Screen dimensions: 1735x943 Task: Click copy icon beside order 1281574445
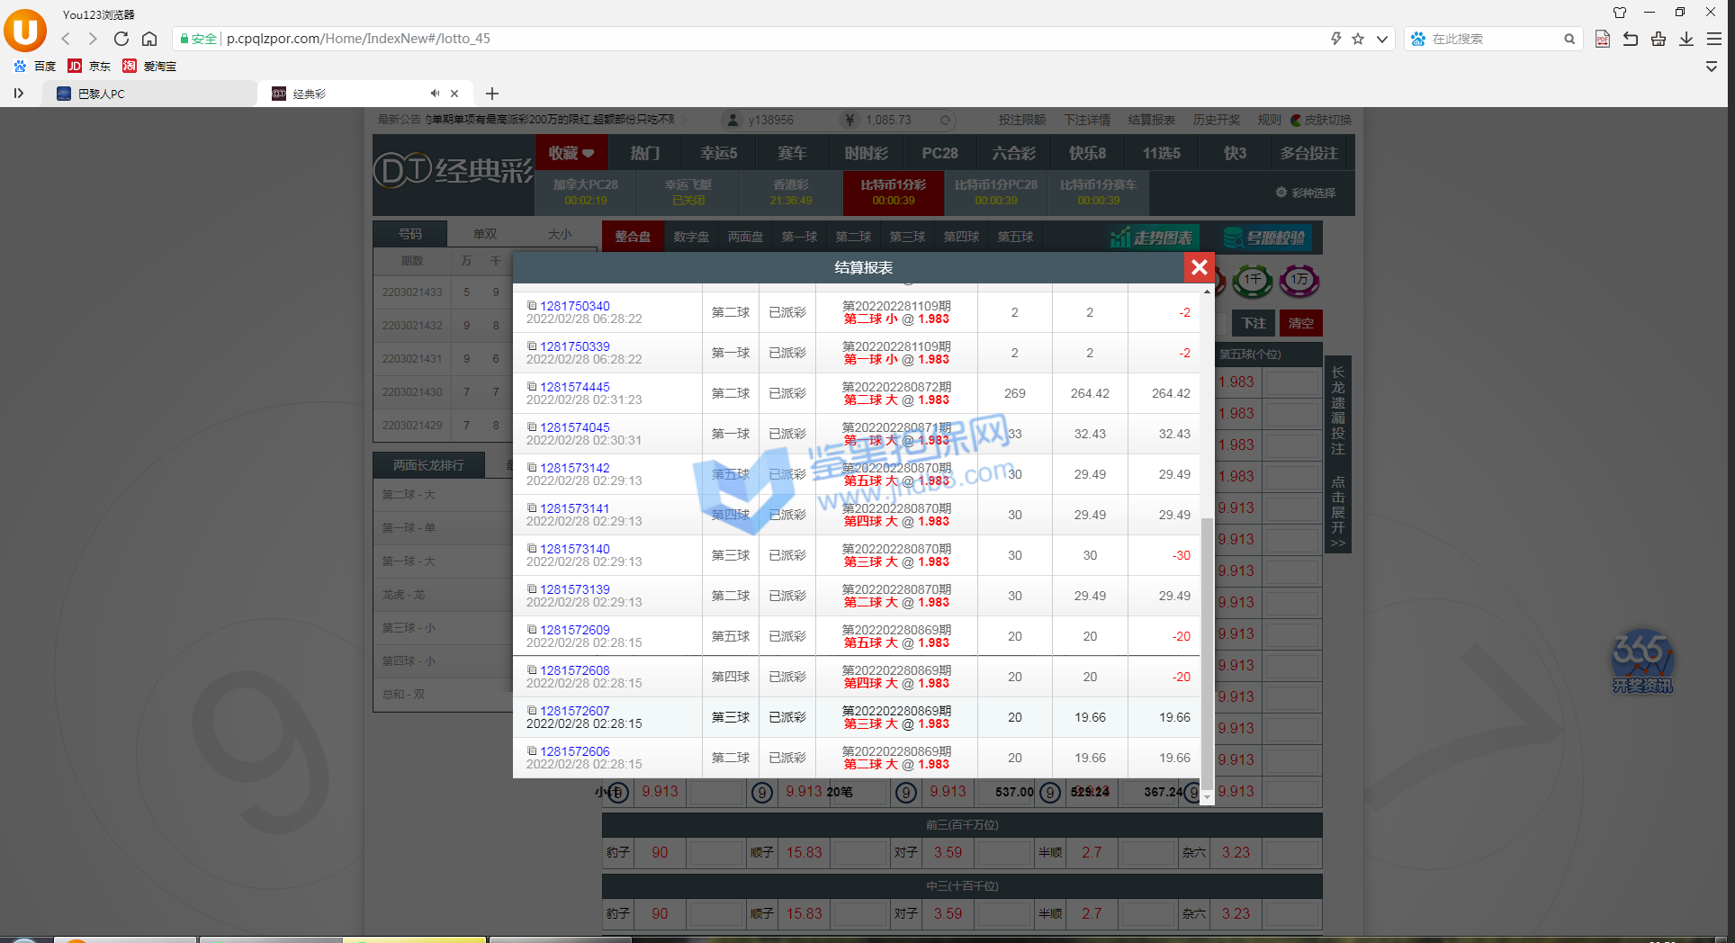532,387
